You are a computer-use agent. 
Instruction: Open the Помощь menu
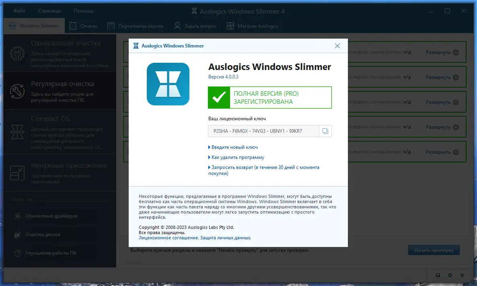pos(83,11)
